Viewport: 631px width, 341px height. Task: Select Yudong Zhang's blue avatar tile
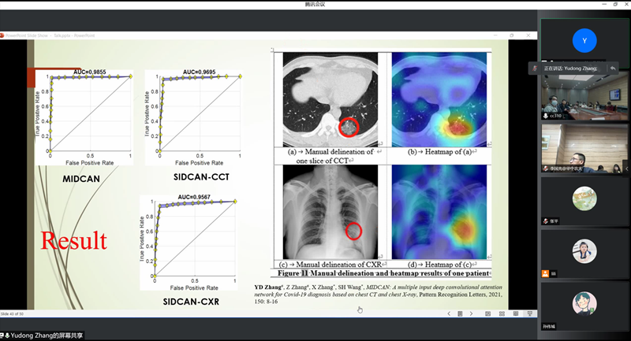click(584, 39)
